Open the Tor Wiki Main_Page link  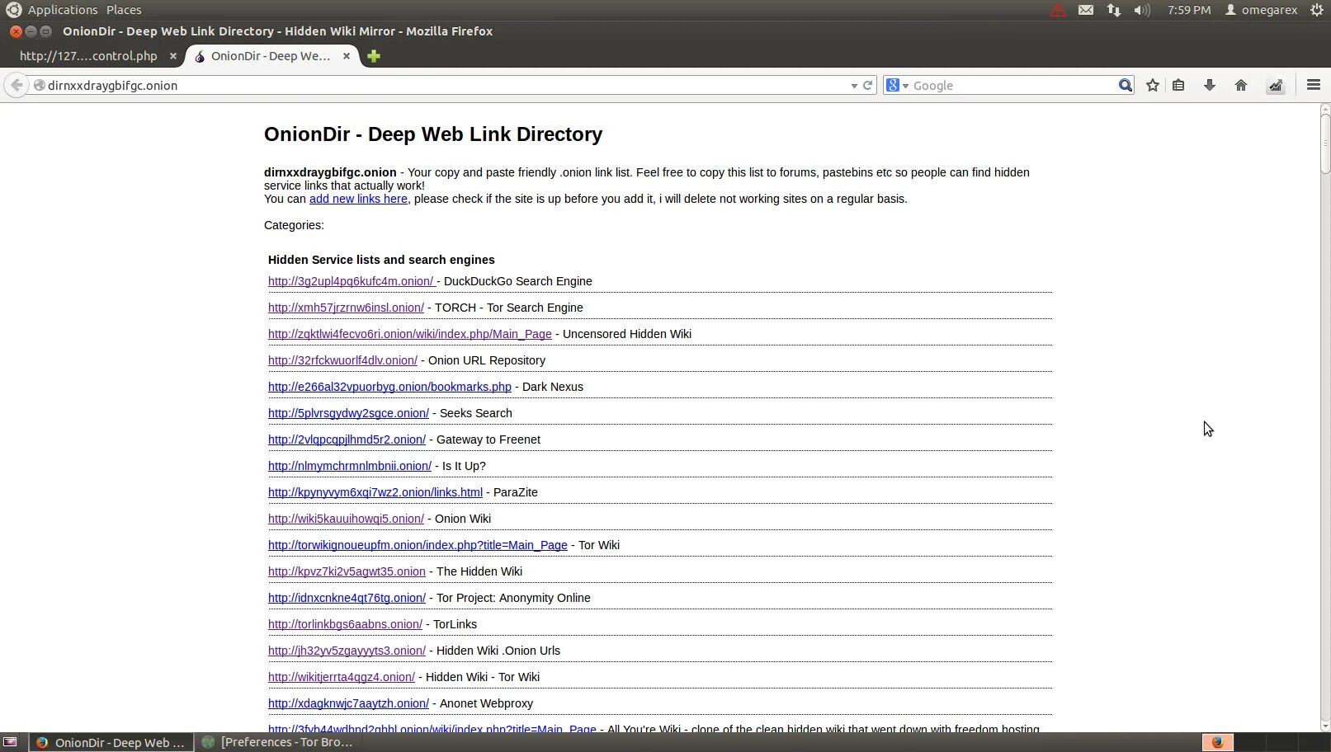[418, 545]
